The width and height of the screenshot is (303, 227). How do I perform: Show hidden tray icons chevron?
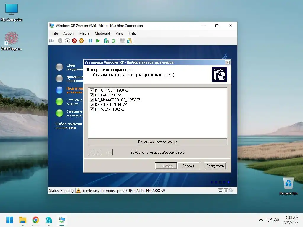pyautogui.click(x=261, y=220)
